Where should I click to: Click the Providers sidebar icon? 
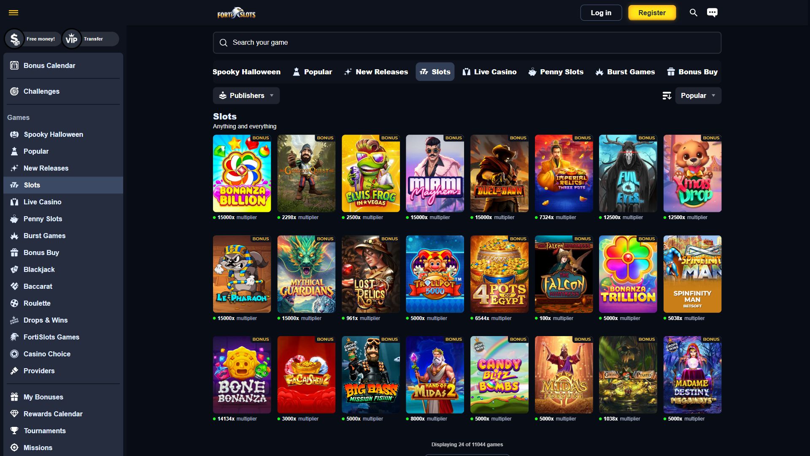(14, 371)
